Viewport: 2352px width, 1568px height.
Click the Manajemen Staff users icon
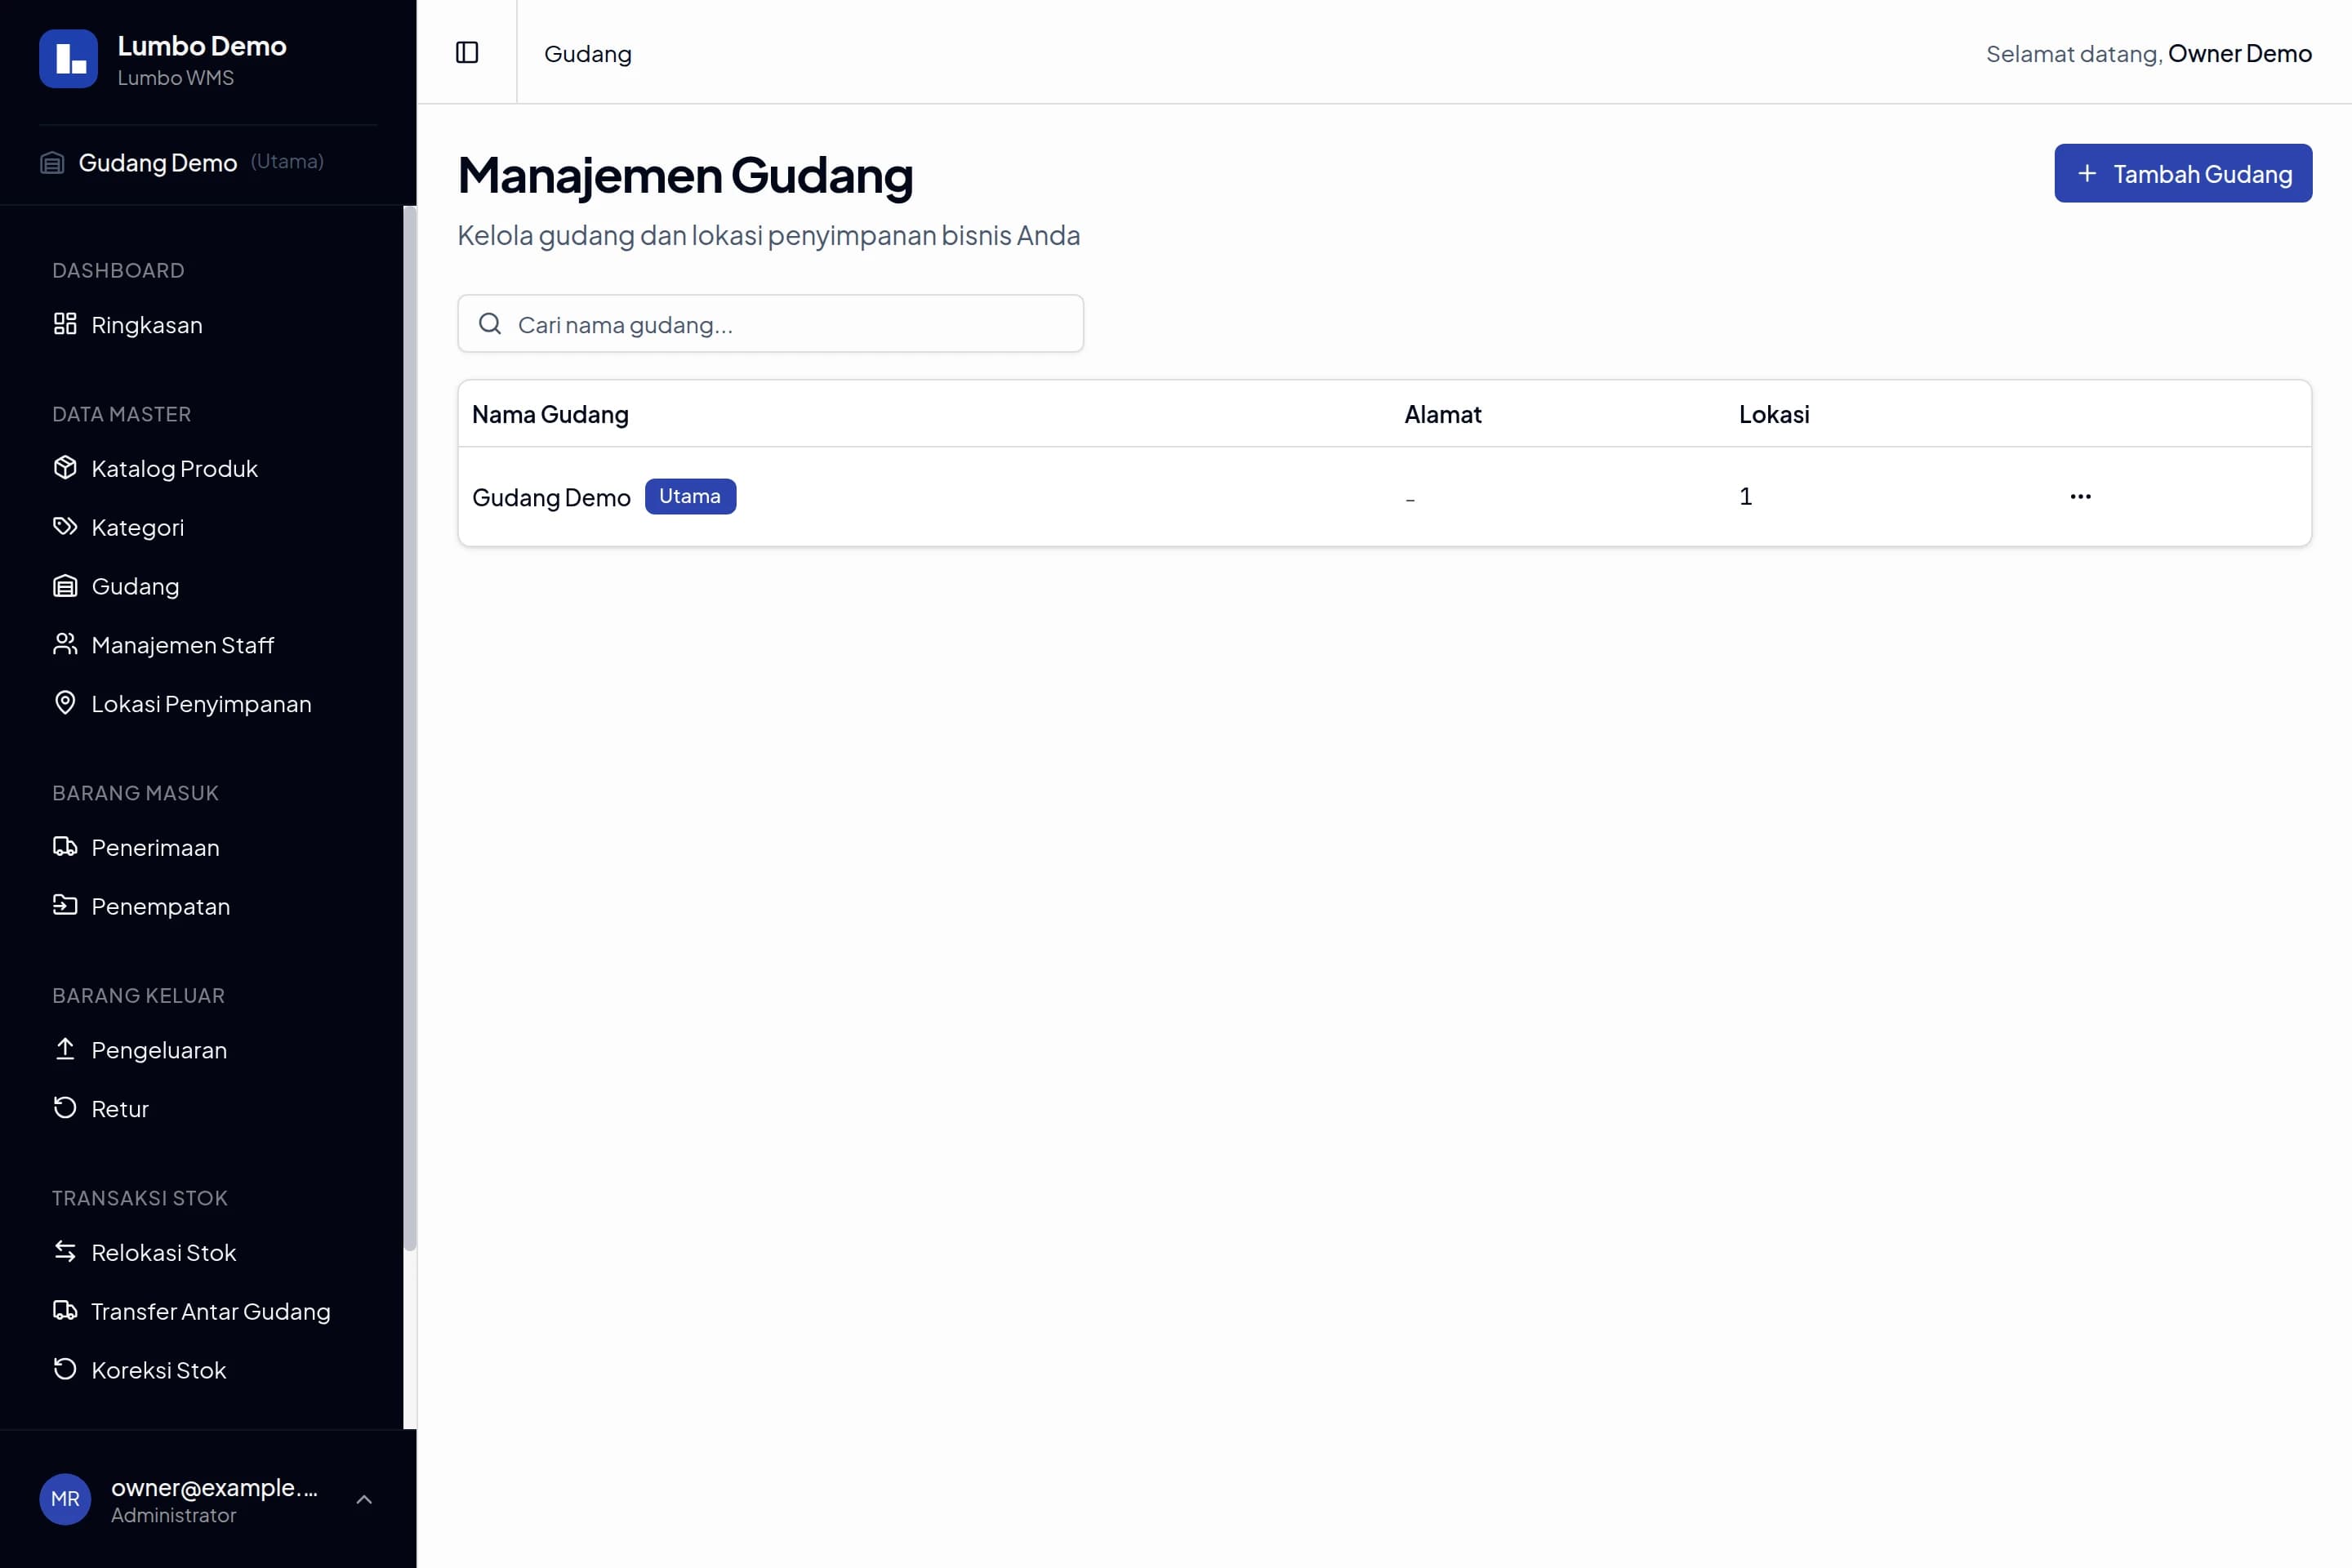(65, 645)
